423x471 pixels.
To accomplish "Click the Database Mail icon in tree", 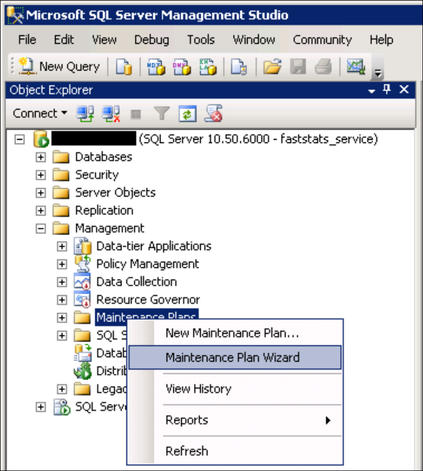I will tap(82, 353).
